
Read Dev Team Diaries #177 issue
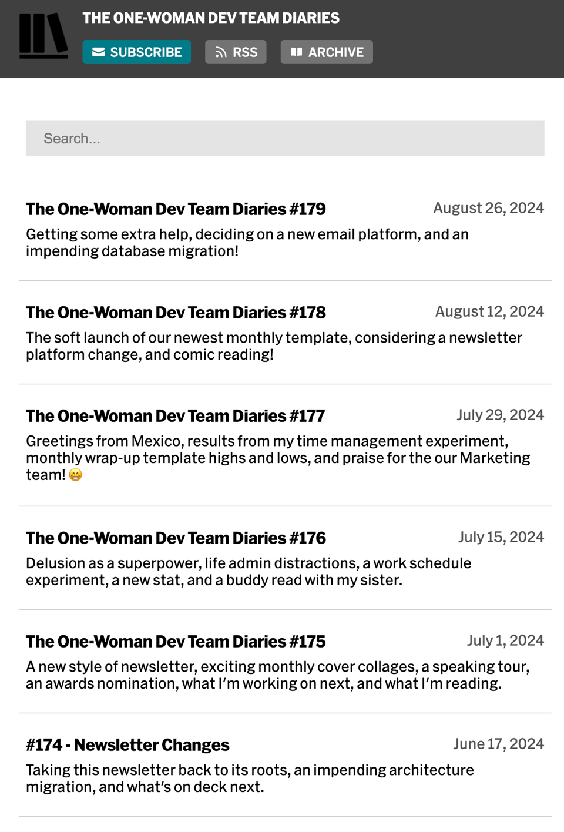pyautogui.click(x=175, y=416)
